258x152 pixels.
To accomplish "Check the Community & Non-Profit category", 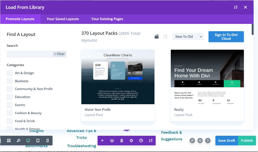I will [10, 89].
